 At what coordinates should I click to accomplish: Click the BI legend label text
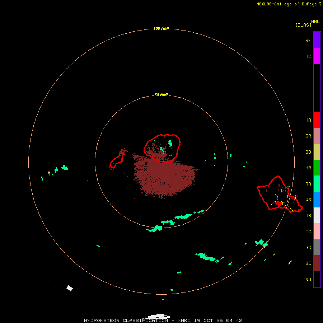[x=308, y=263]
